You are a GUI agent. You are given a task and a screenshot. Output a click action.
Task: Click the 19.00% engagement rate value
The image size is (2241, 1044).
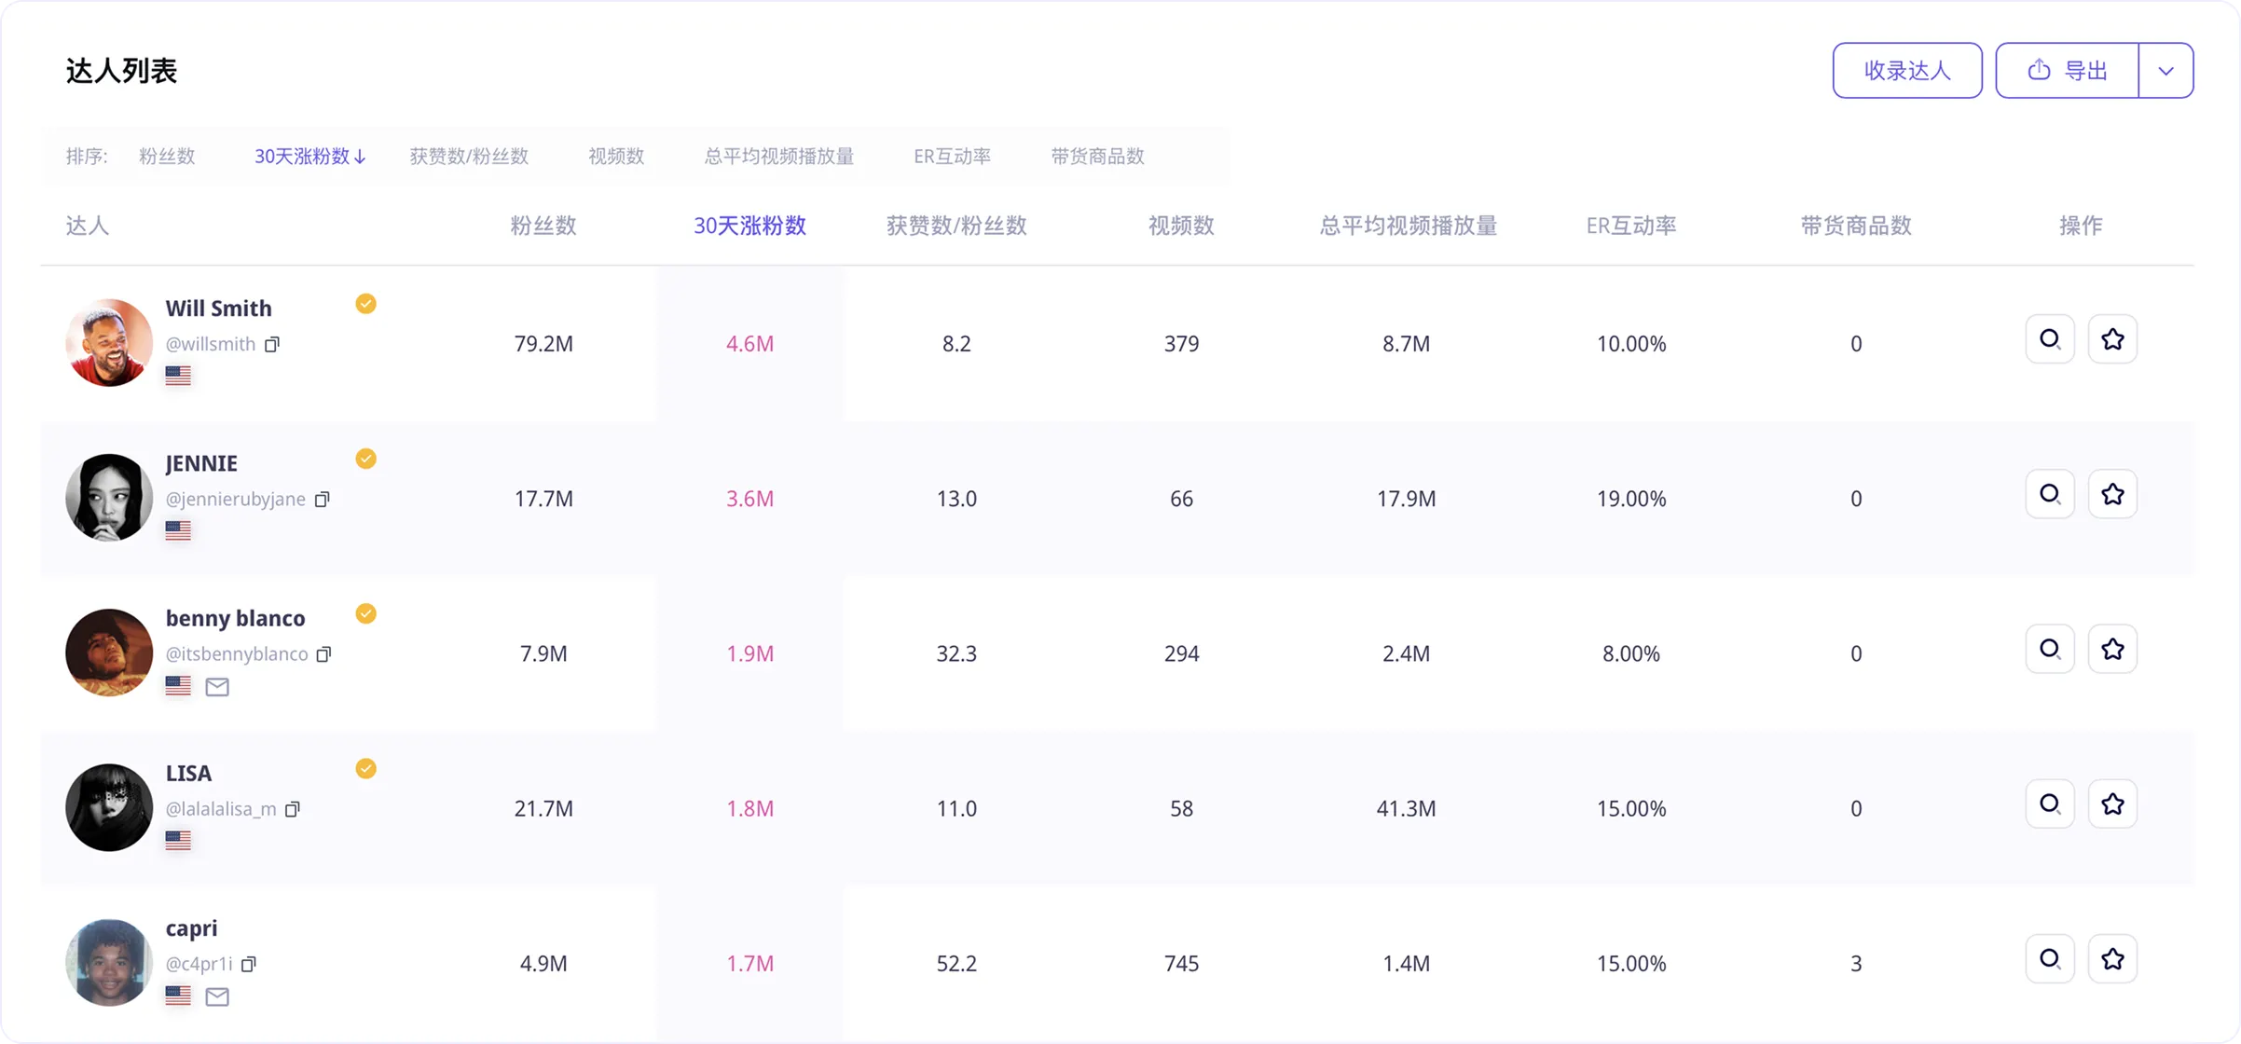[x=1631, y=499]
